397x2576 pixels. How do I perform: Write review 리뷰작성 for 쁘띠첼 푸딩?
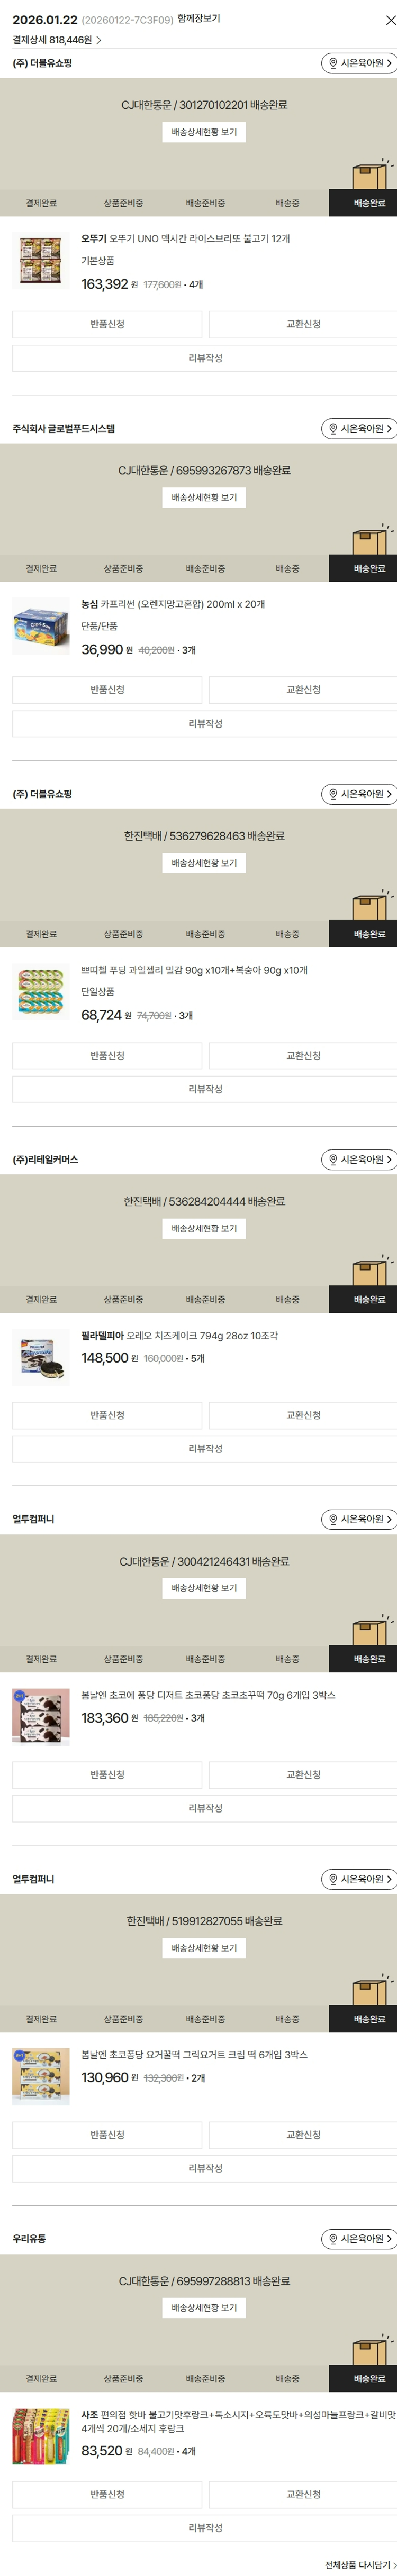click(205, 1089)
